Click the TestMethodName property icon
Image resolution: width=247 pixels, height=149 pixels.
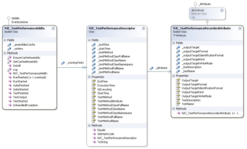[x=93, y=121]
